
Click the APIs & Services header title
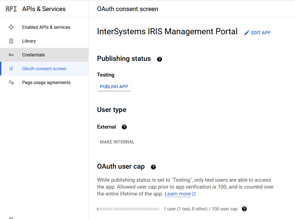click(x=44, y=9)
